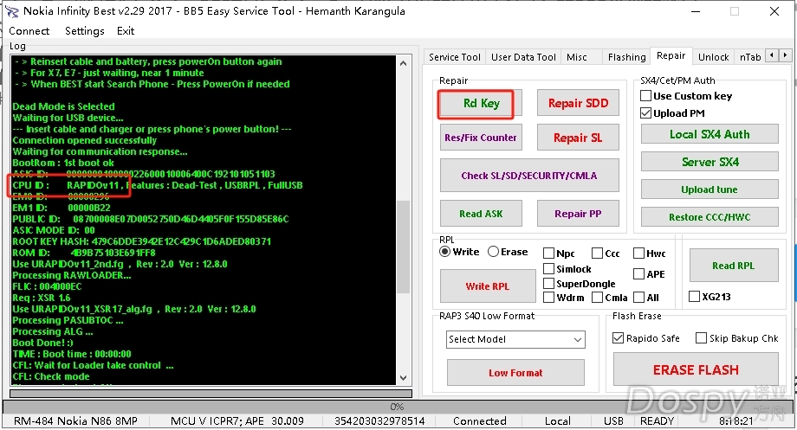Click the Local SX4 Auth button
Screen dimensions: 797x430
[x=710, y=134]
